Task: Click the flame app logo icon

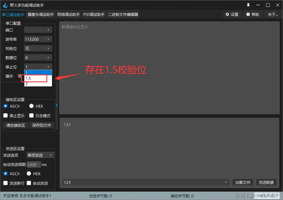Action: (5, 5)
